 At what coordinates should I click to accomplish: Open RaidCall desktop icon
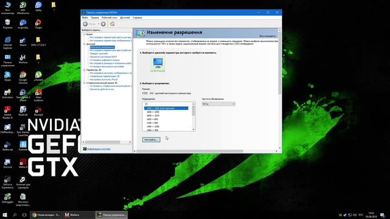coord(23,111)
